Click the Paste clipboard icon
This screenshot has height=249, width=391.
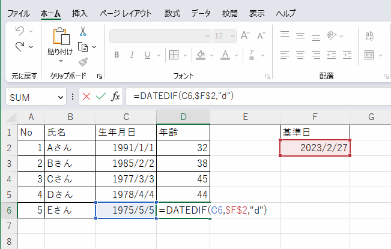click(x=61, y=36)
